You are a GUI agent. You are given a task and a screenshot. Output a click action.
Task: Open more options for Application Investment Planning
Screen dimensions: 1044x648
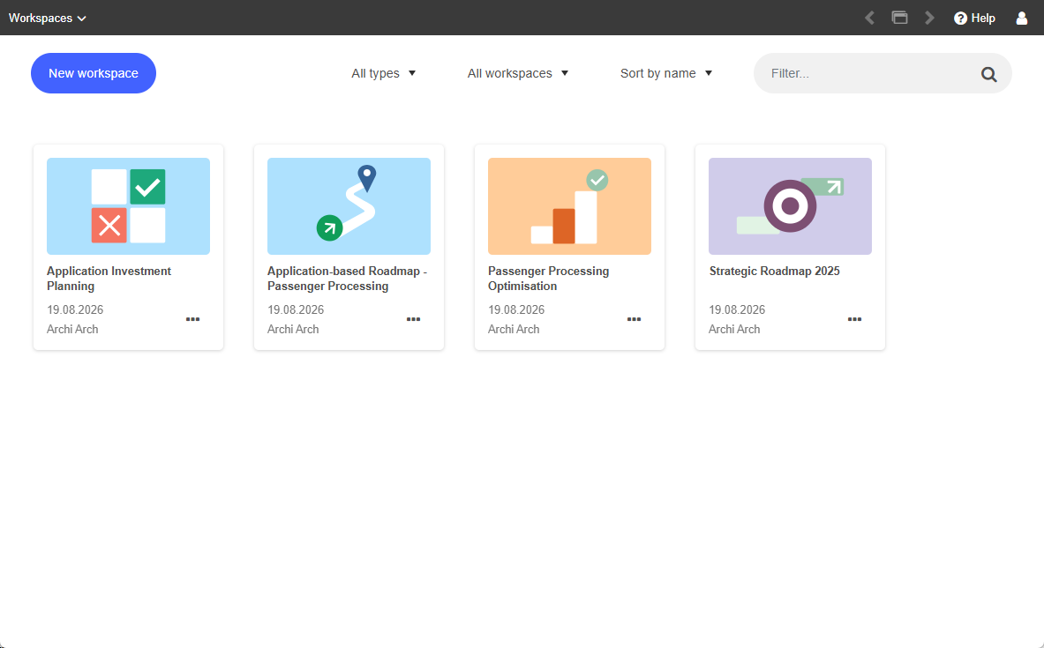pos(193,319)
